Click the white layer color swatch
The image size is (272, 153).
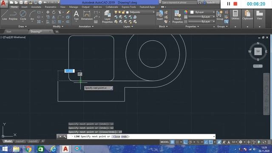pos(127,12)
